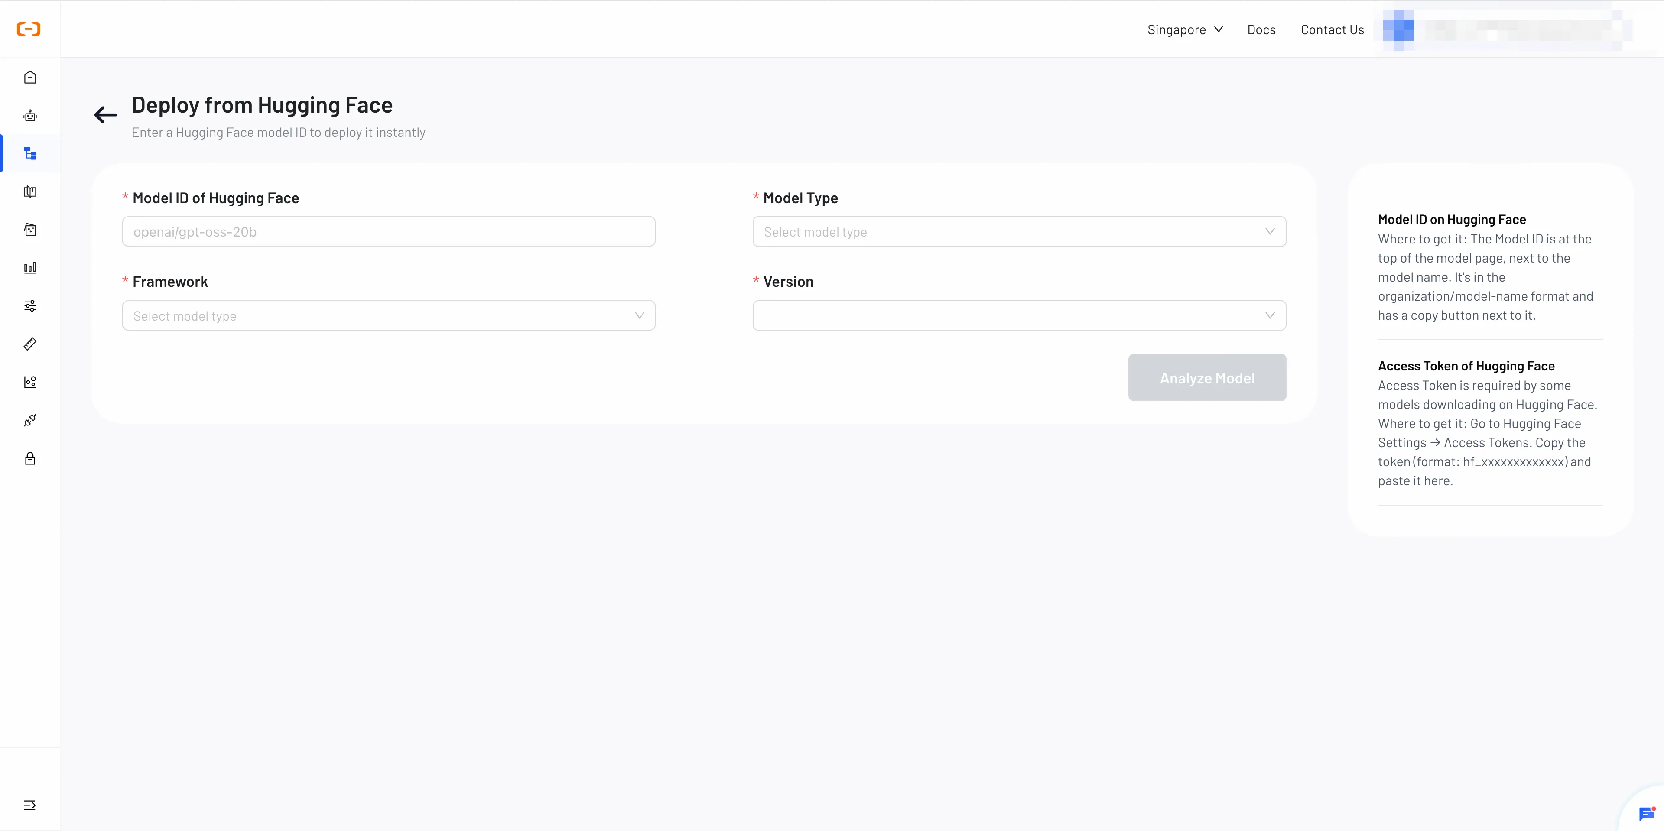Viewport: 1664px width, 831px height.
Task: Open the sliders settings sidebar icon
Action: [x=30, y=306]
